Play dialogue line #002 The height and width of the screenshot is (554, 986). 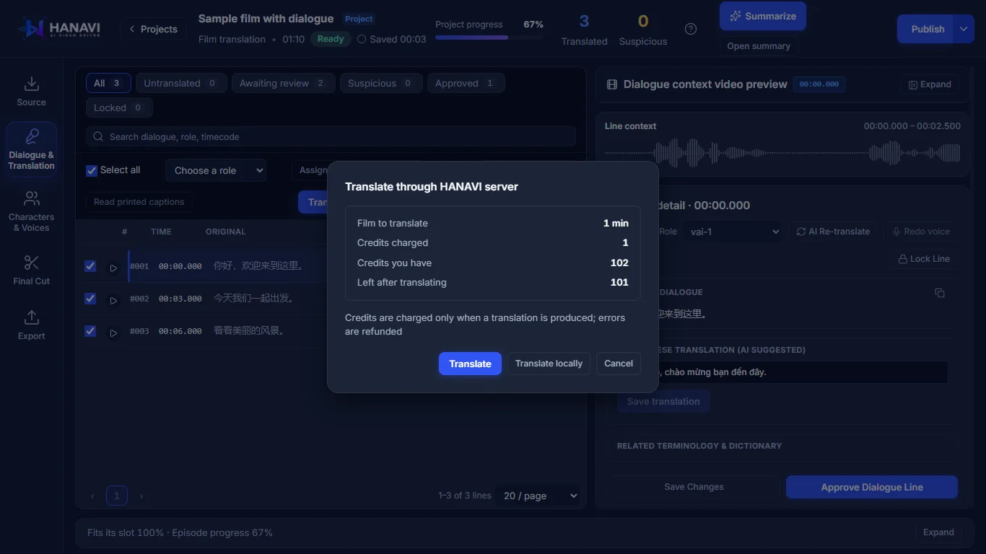pos(113,300)
